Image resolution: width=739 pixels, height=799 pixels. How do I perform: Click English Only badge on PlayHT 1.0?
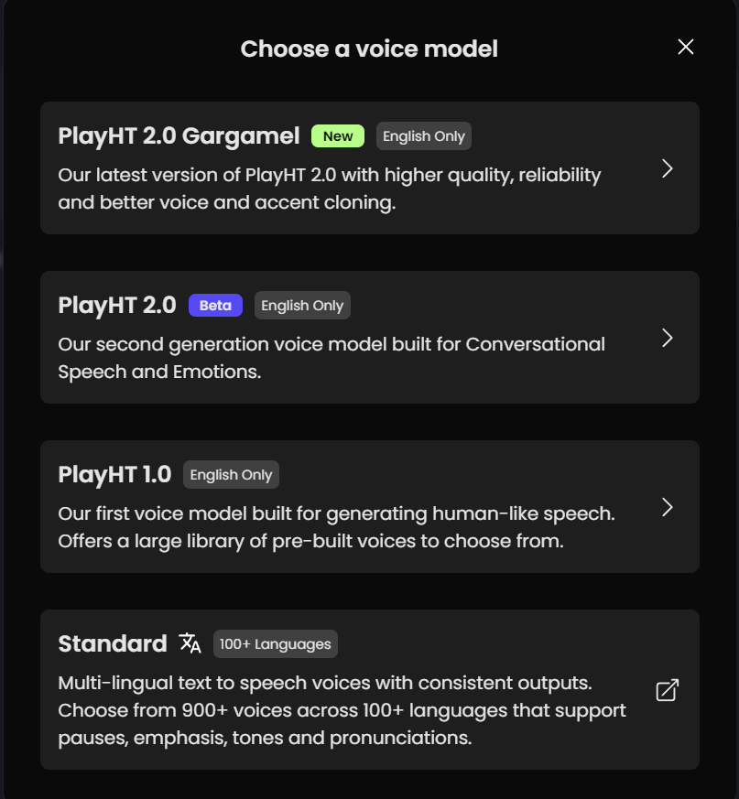[231, 475]
